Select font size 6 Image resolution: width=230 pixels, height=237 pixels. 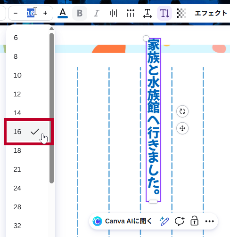tap(28, 38)
